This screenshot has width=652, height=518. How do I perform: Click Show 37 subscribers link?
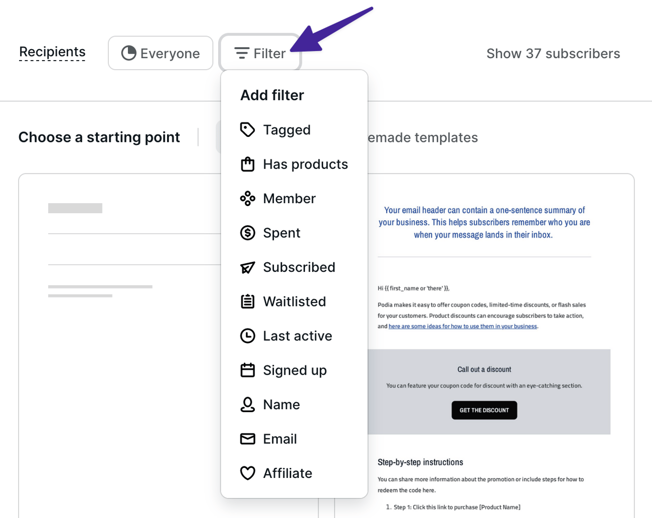[553, 54]
